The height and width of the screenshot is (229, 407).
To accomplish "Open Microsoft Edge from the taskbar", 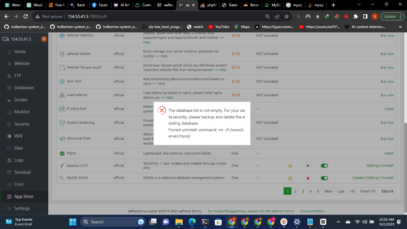I will [192, 222].
